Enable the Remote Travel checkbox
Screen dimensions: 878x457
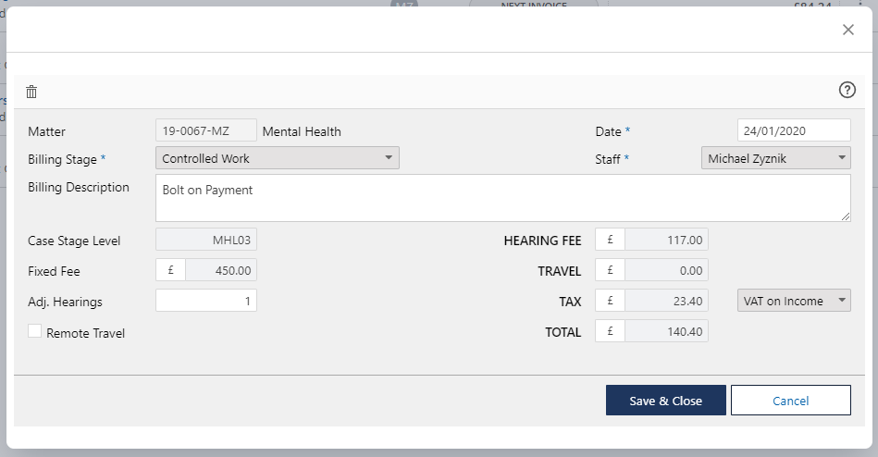point(35,331)
